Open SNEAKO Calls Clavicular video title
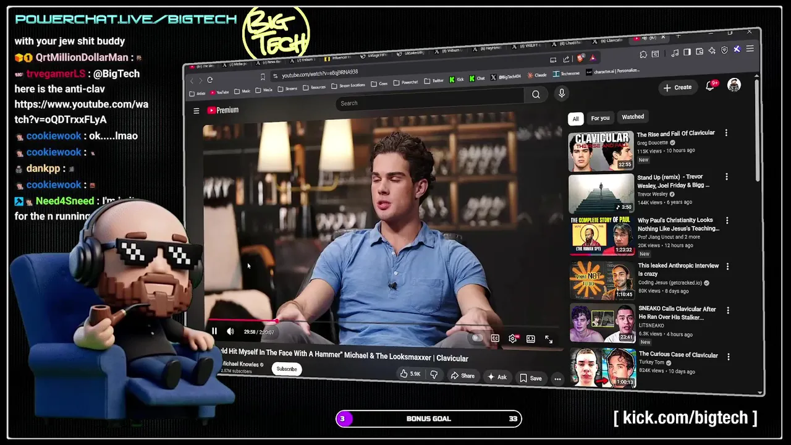 tap(677, 313)
